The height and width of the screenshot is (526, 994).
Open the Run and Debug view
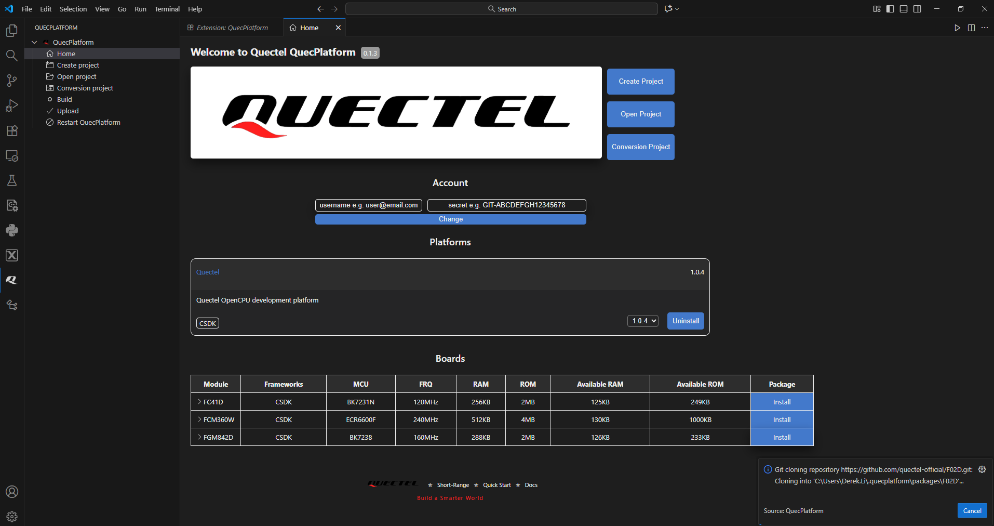pos(11,106)
